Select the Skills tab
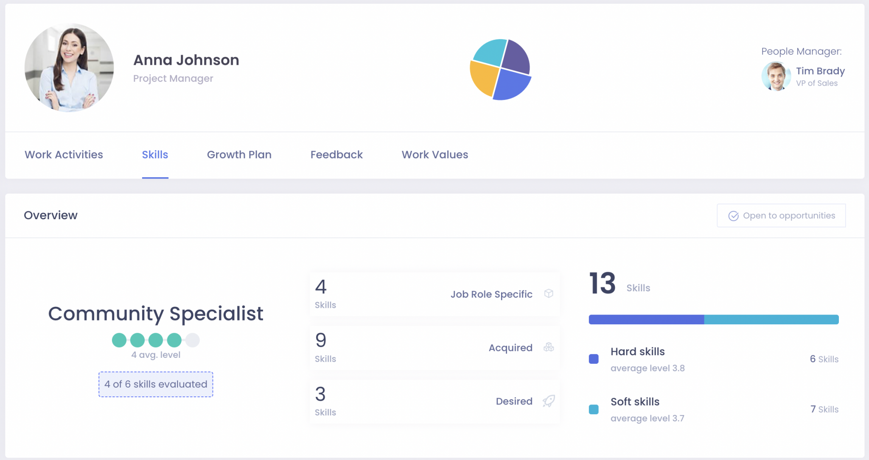Screen dimensions: 869x460 coord(155,155)
